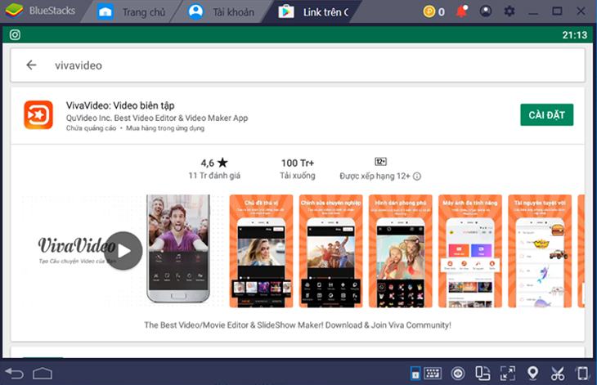This screenshot has height=385, width=597.
Task: Click the vivavideo search field
Action: (298, 65)
